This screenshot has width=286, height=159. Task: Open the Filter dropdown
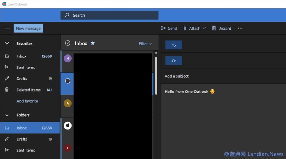pyautogui.click(x=145, y=44)
